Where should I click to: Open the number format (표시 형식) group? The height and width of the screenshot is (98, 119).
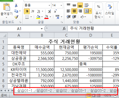click(x=98, y=11)
